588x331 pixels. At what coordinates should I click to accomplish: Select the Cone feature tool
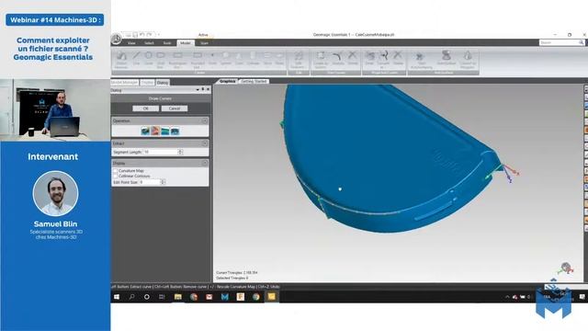click(239, 58)
